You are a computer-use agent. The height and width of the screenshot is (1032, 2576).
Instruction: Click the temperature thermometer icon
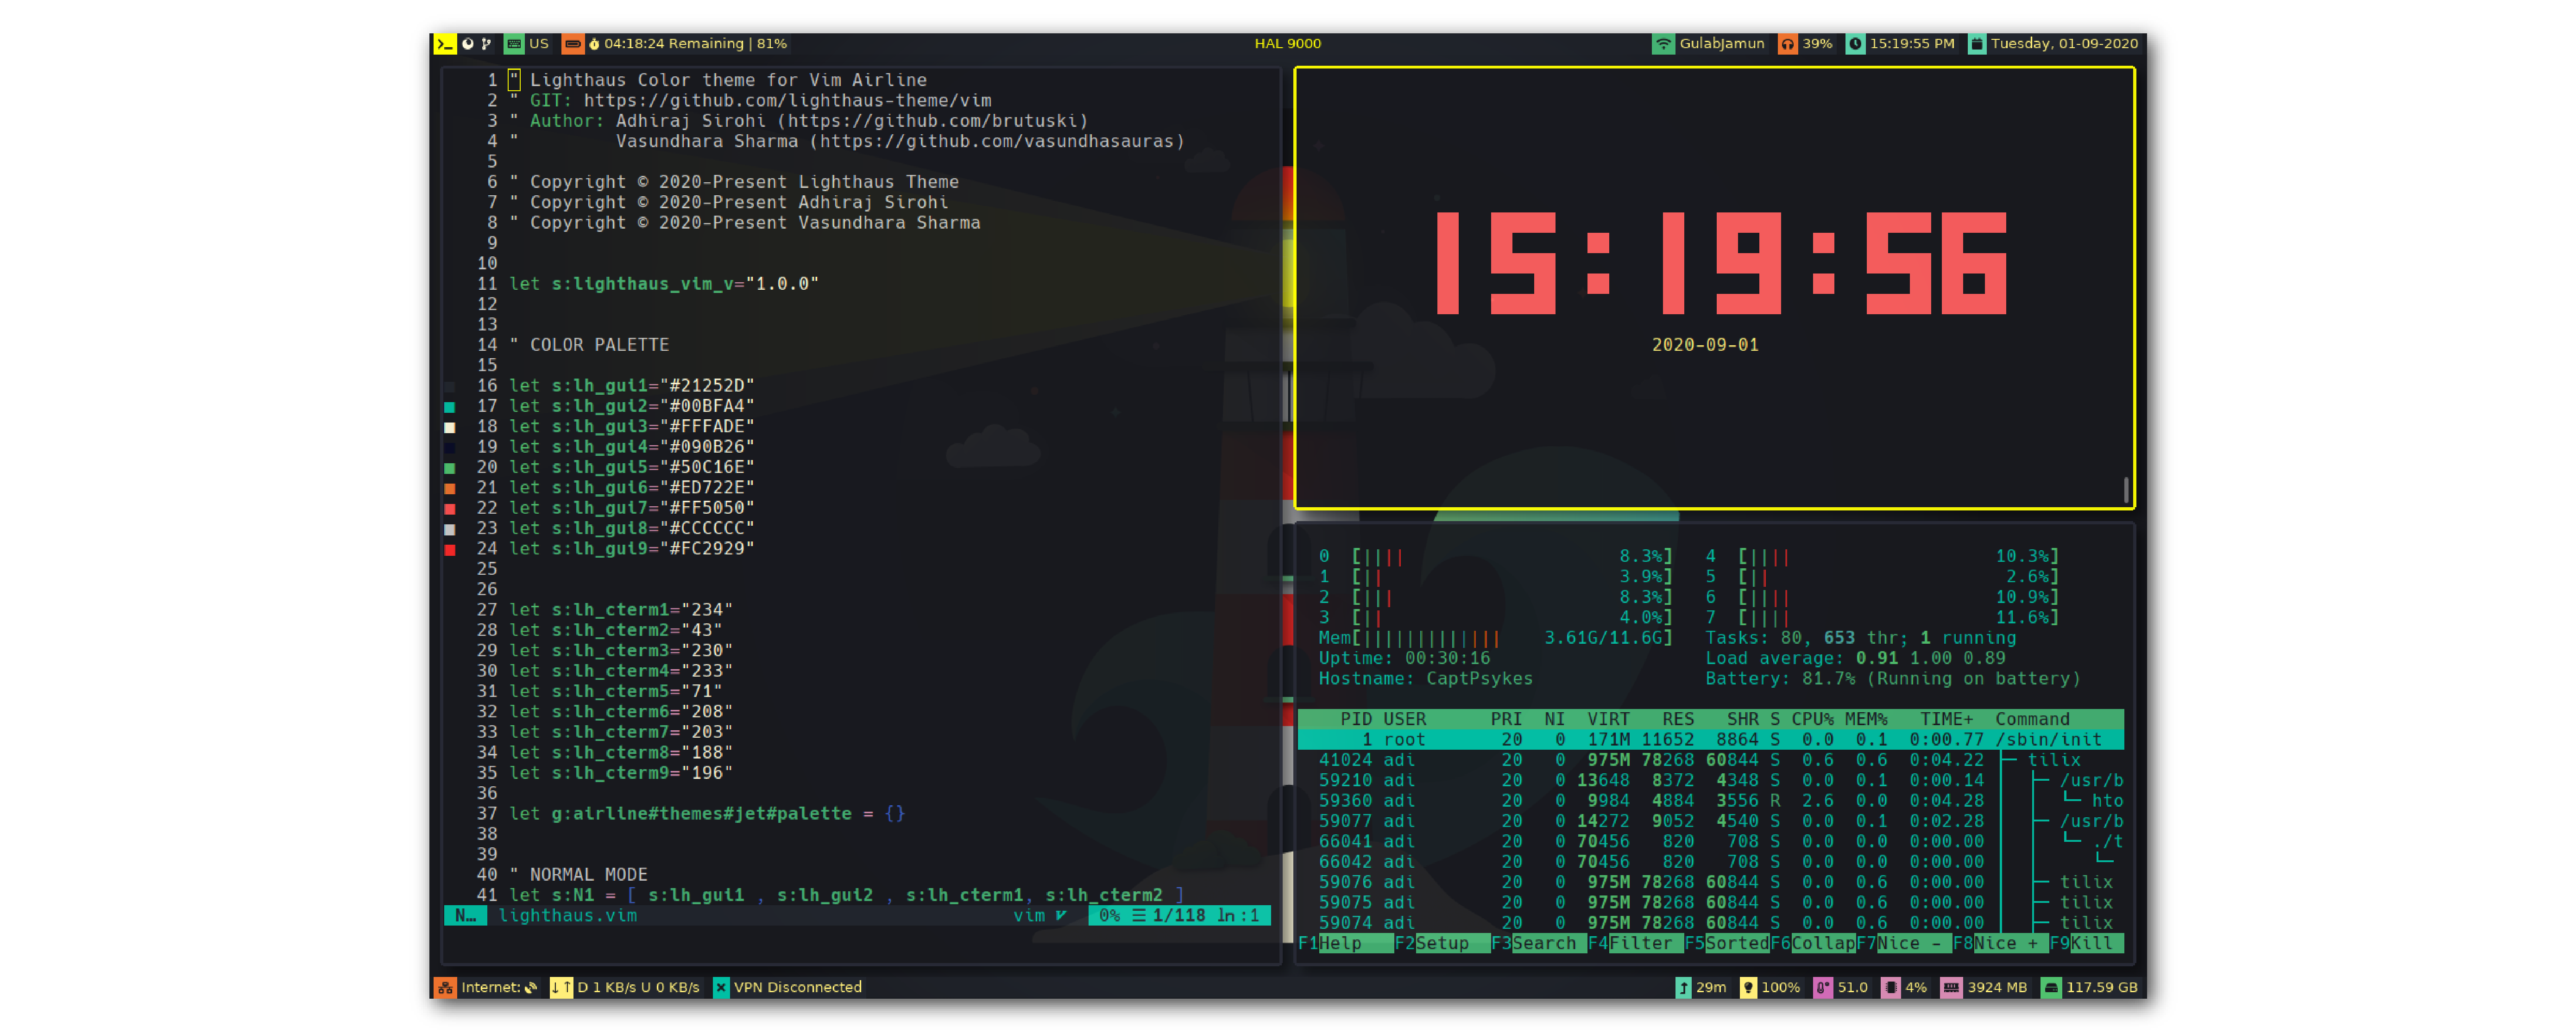[1822, 987]
